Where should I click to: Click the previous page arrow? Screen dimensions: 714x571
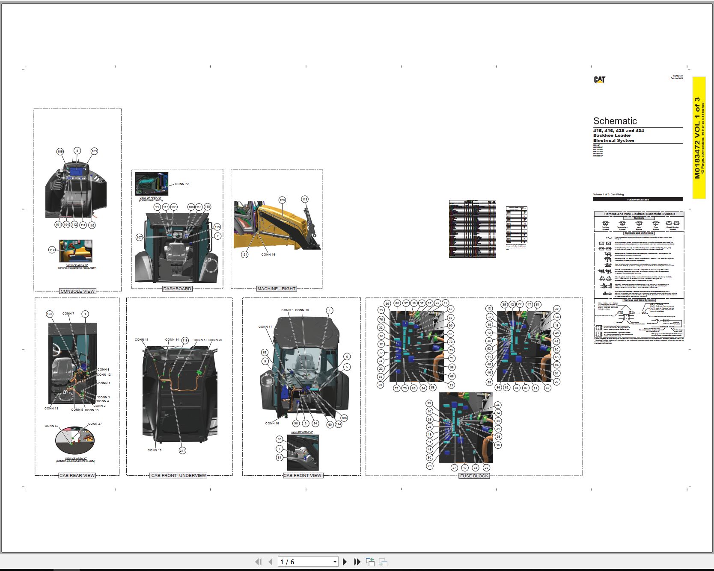tap(270, 562)
